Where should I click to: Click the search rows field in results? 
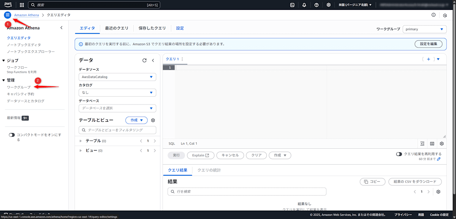[x=247, y=192]
